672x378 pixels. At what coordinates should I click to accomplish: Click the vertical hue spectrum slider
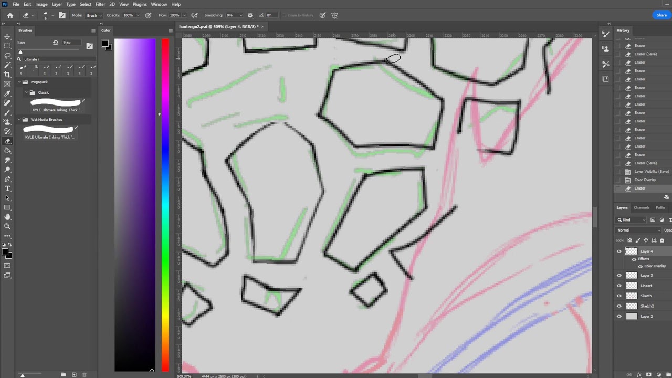coord(165,205)
